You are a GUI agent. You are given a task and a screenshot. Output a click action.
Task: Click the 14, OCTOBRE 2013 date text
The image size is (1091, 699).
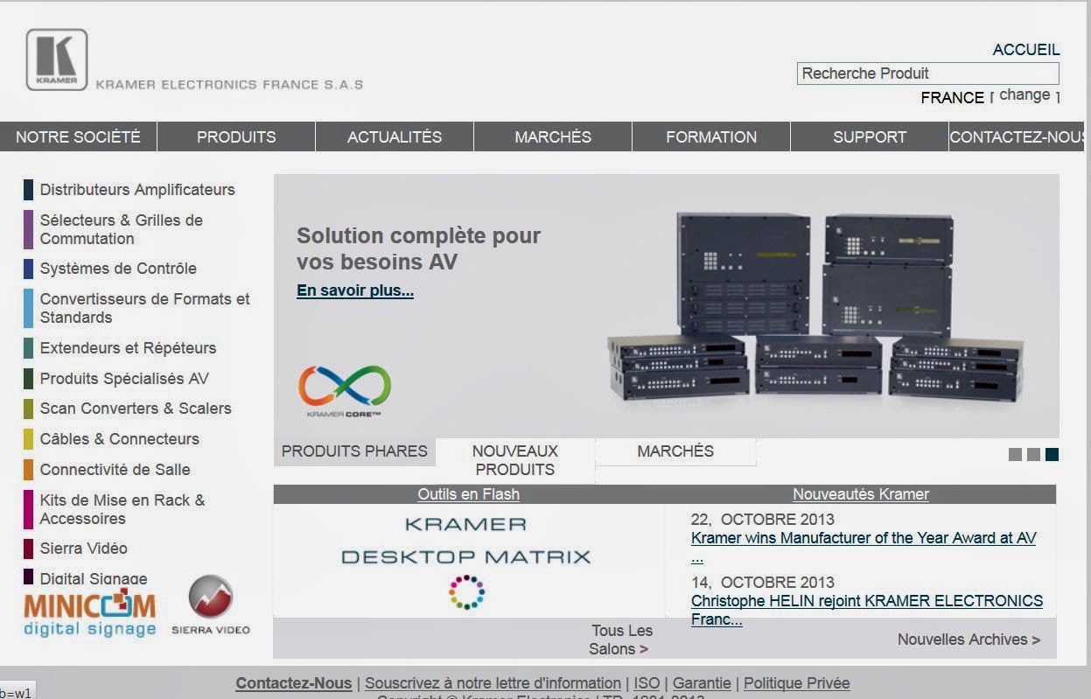[x=763, y=582]
